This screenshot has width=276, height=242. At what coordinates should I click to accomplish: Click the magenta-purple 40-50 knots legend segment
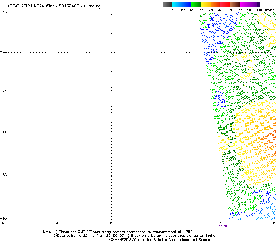[x=250, y=4]
